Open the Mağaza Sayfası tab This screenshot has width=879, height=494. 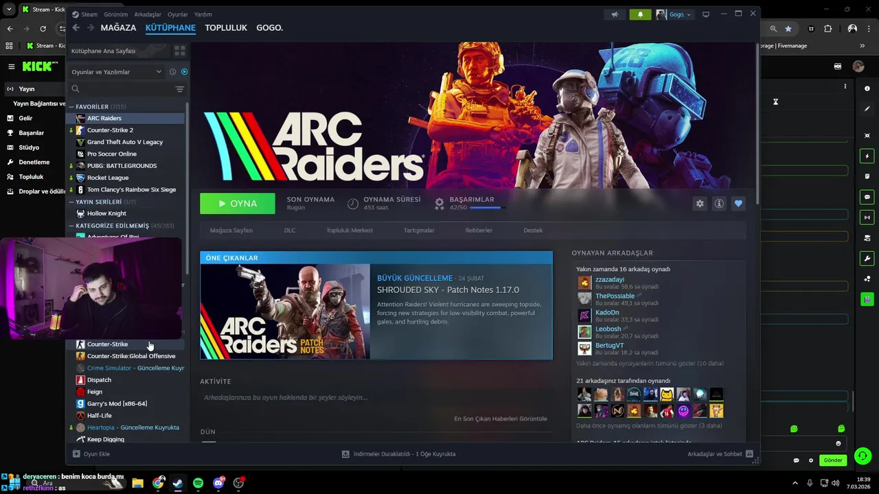[x=231, y=231]
